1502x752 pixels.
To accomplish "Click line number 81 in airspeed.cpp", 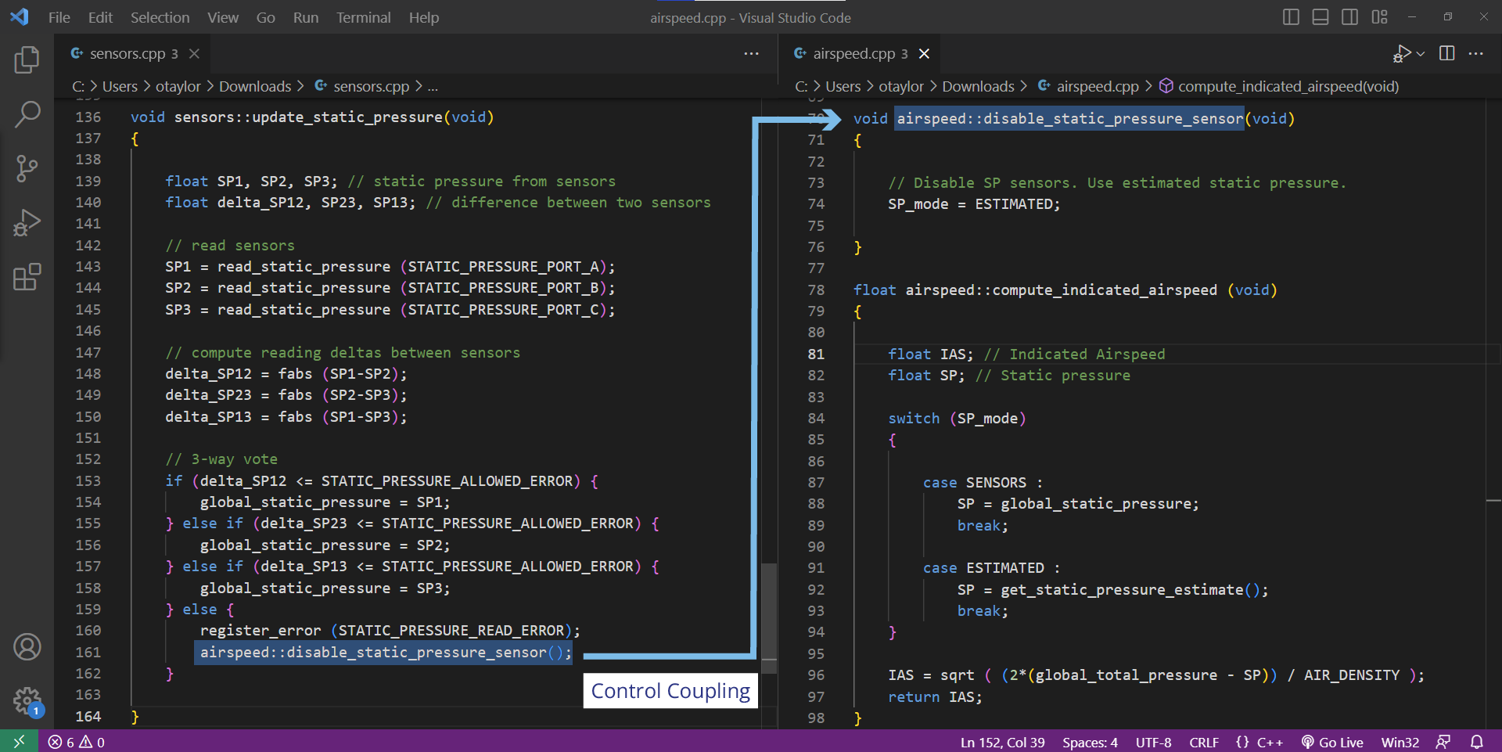I will click(816, 354).
